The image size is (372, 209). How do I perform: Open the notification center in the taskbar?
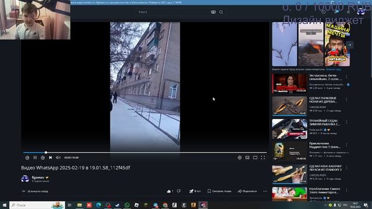tap(366, 205)
